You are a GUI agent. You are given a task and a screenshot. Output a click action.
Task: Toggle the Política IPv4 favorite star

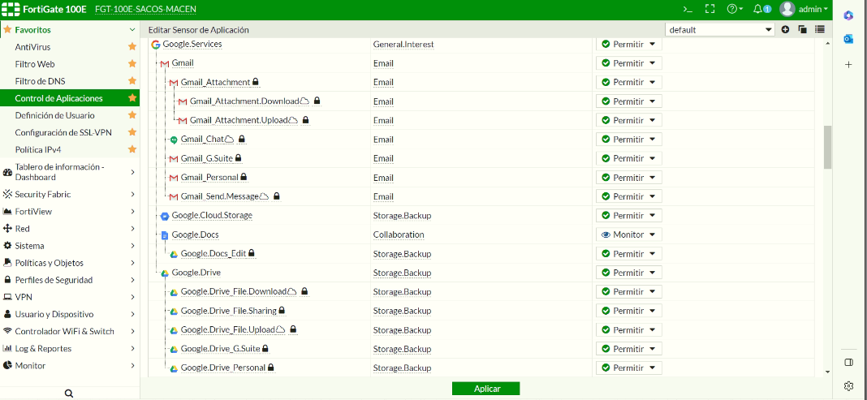pyautogui.click(x=132, y=149)
